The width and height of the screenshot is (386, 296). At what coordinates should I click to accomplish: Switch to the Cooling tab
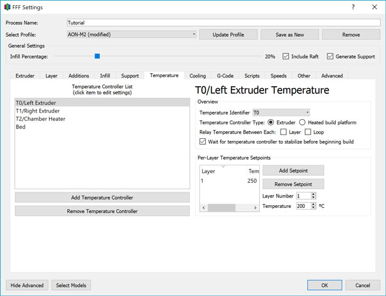click(198, 76)
